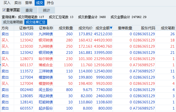Viewport: 176px width, 112px height.
Task: Click 成交金额合计 247962.29 summary
Action: 129,17
